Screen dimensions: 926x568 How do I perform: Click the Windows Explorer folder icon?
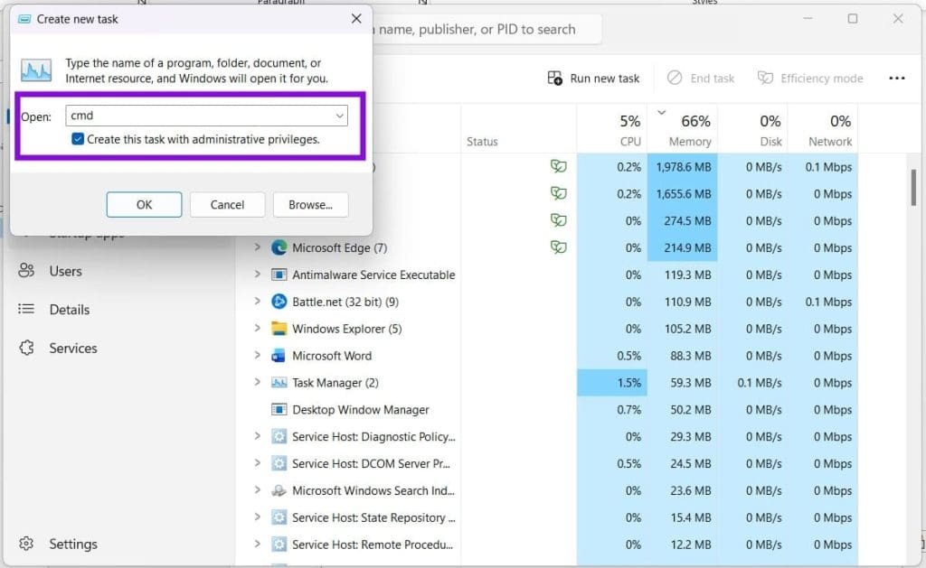[279, 329]
